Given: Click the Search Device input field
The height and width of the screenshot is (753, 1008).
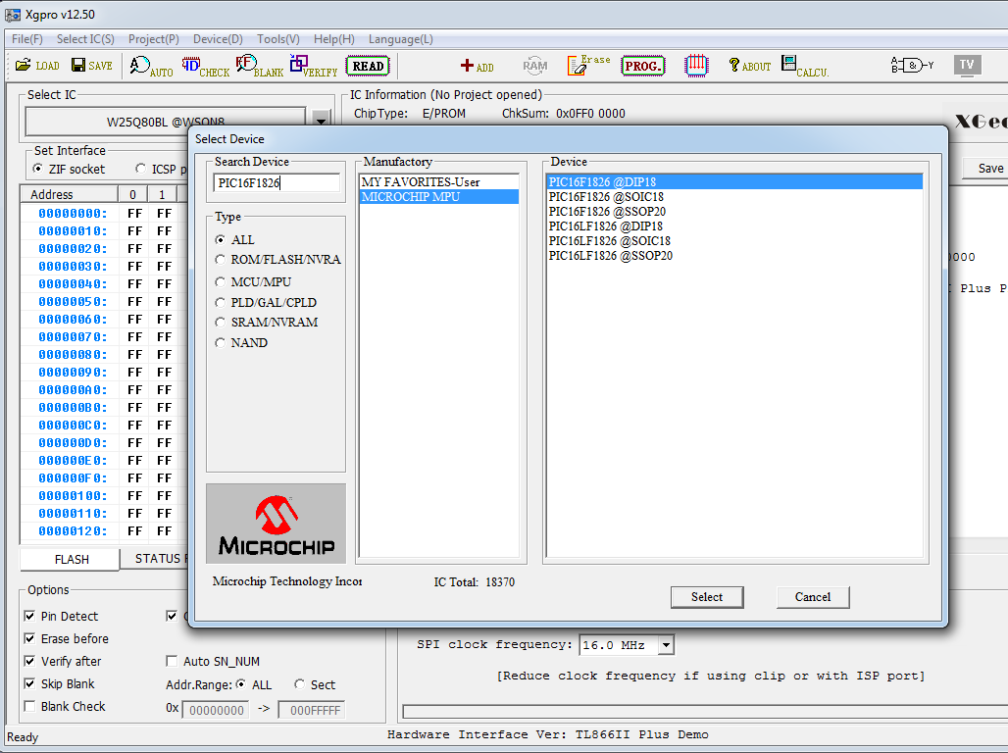Looking at the screenshot, I should tap(277, 182).
